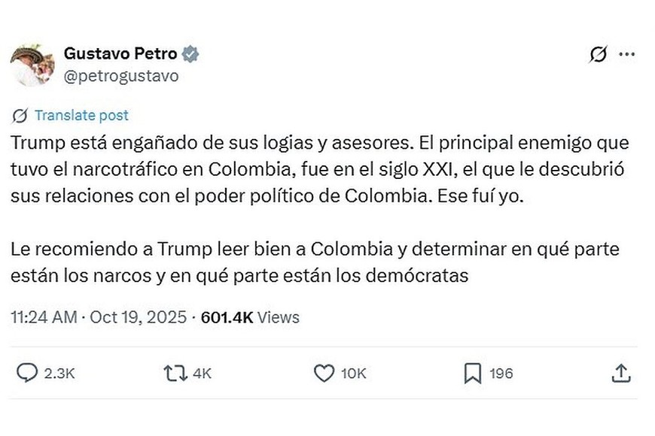Toggle repost for this tweet
Viewport: 655px width, 436px height.
pyautogui.click(x=175, y=371)
